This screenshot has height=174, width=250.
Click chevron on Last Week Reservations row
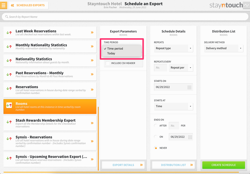(92, 32)
